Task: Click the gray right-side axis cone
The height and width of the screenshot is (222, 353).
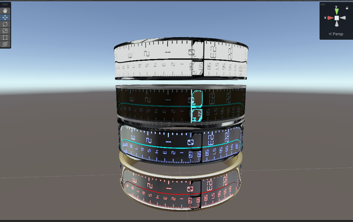Action: pyautogui.click(x=343, y=18)
